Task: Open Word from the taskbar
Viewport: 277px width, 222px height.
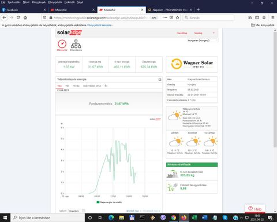Action: click(x=205, y=218)
